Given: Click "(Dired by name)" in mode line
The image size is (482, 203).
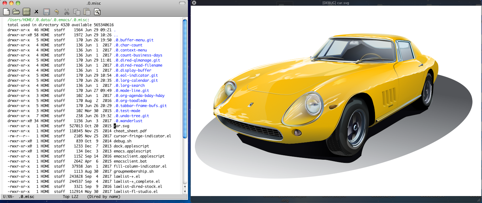Looking at the screenshot, I should pyautogui.click(x=104, y=197).
